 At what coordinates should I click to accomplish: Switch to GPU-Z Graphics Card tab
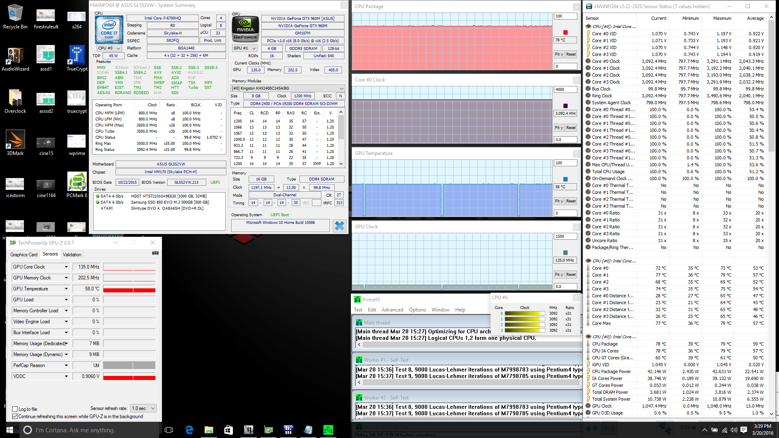24,255
